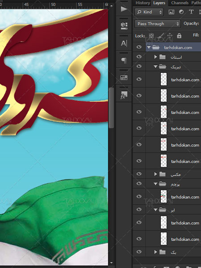Select group name عکس
Screen dimensions: 201x268
pyautogui.click(x=176, y=175)
